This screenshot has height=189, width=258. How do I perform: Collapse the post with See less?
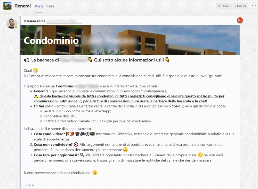29,185
